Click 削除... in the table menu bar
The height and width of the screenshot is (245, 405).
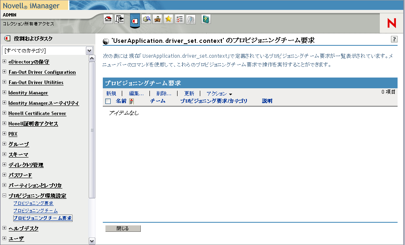click(164, 94)
